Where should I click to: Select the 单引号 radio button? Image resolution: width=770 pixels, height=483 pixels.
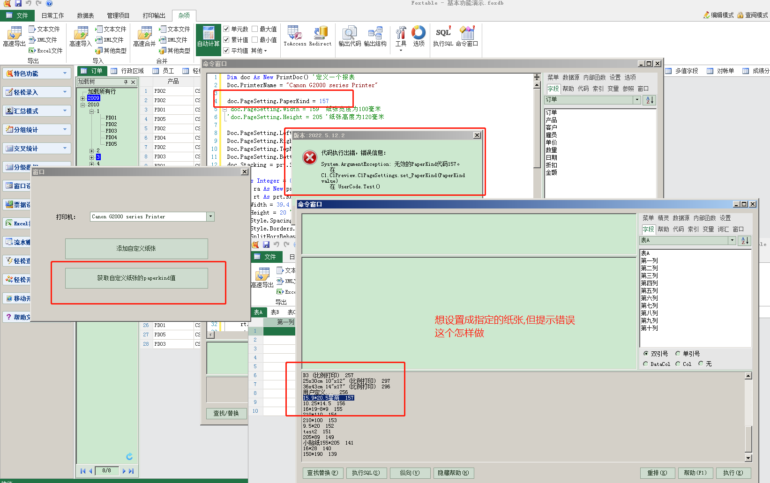click(x=678, y=354)
